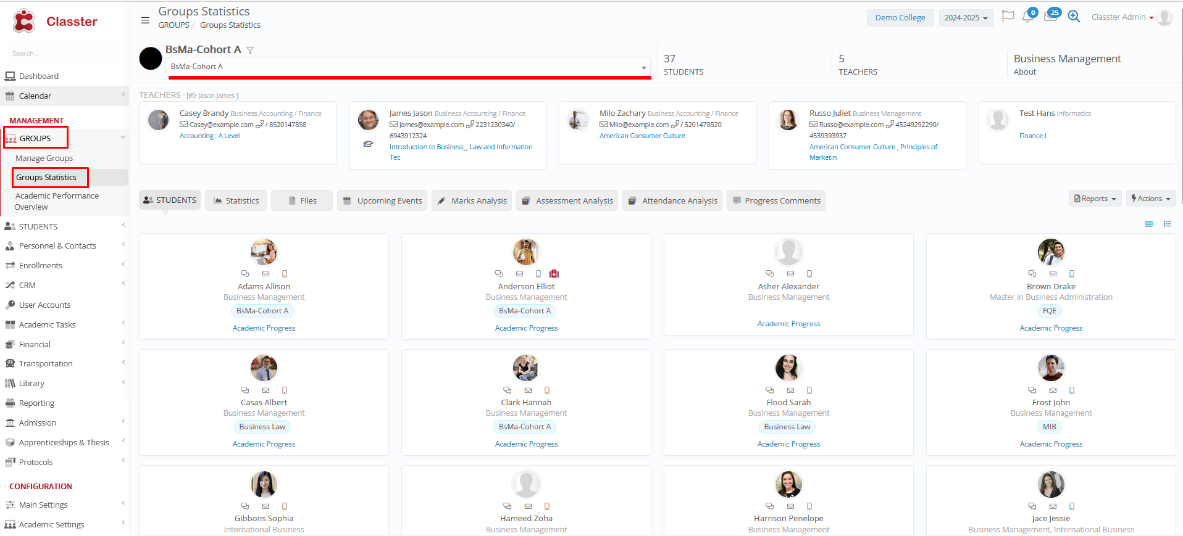
Task: Click Adams Allison's email envelope icon
Action: click(x=265, y=274)
